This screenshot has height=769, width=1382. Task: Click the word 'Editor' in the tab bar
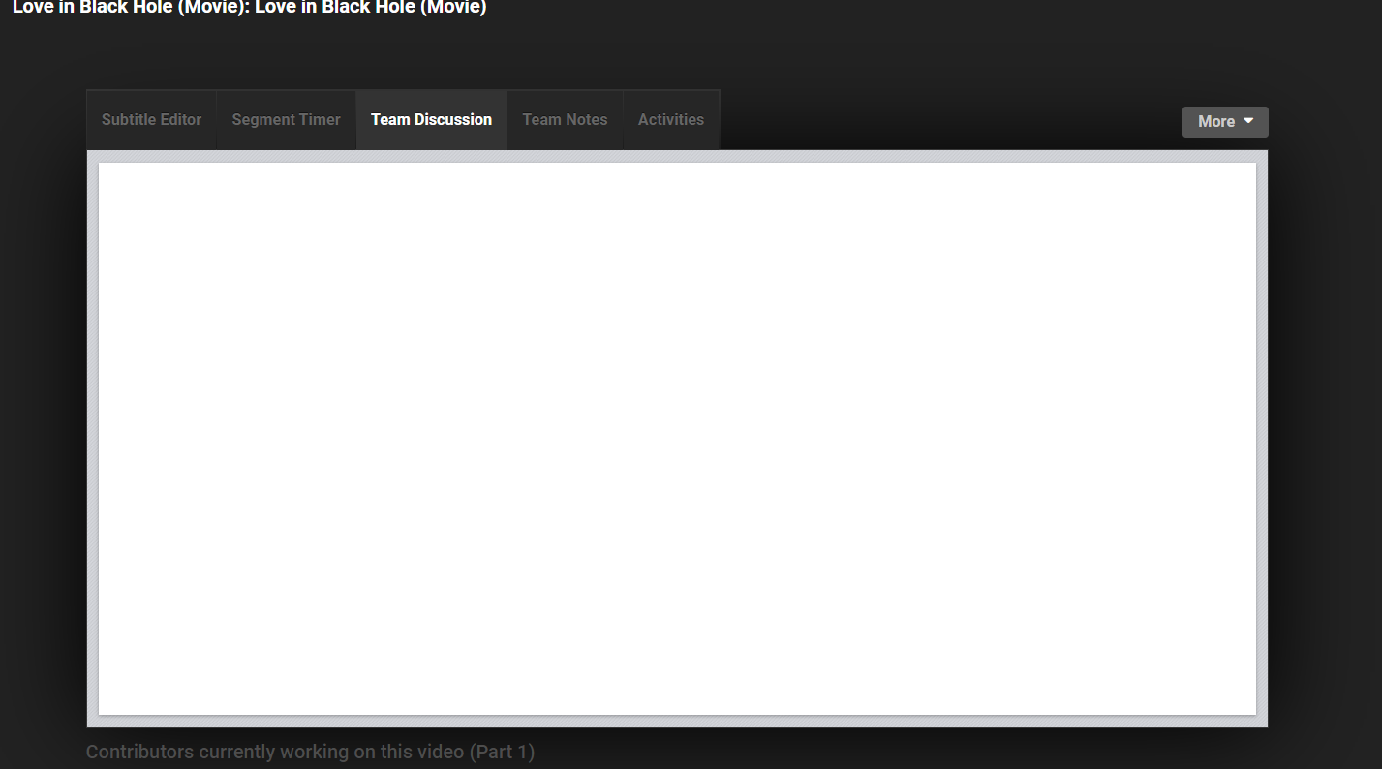click(178, 120)
